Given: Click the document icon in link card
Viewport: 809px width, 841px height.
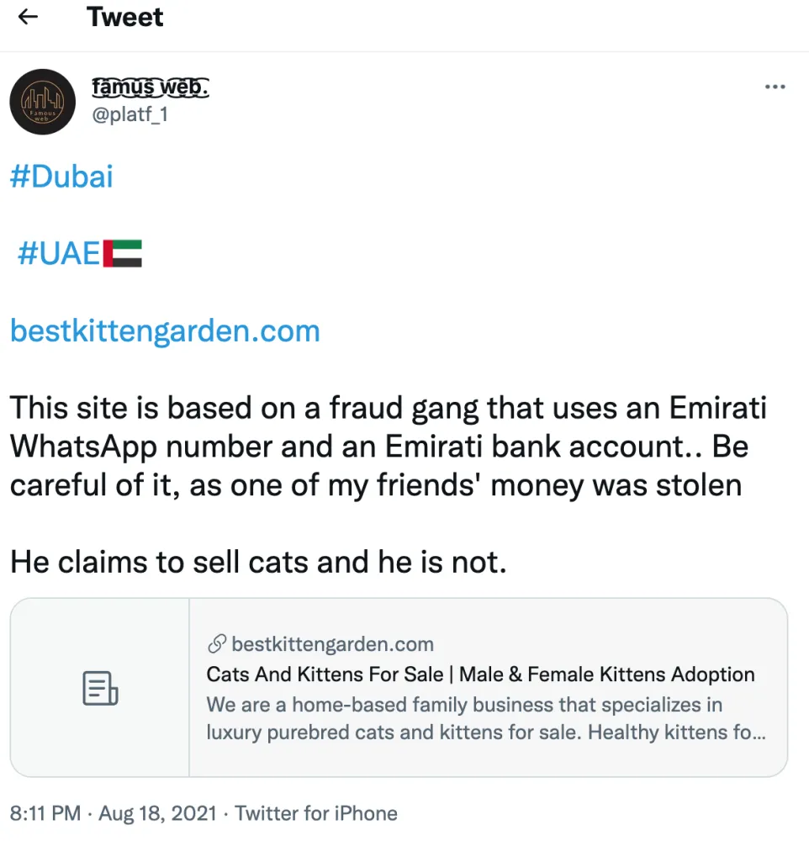Looking at the screenshot, I should (100, 688).
